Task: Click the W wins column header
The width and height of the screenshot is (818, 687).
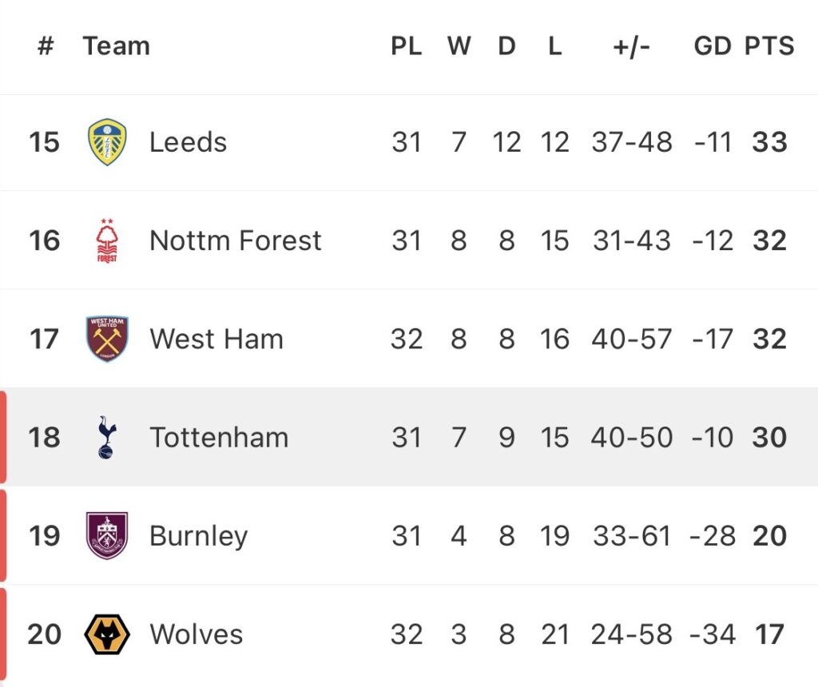Action: pos(459,46)
